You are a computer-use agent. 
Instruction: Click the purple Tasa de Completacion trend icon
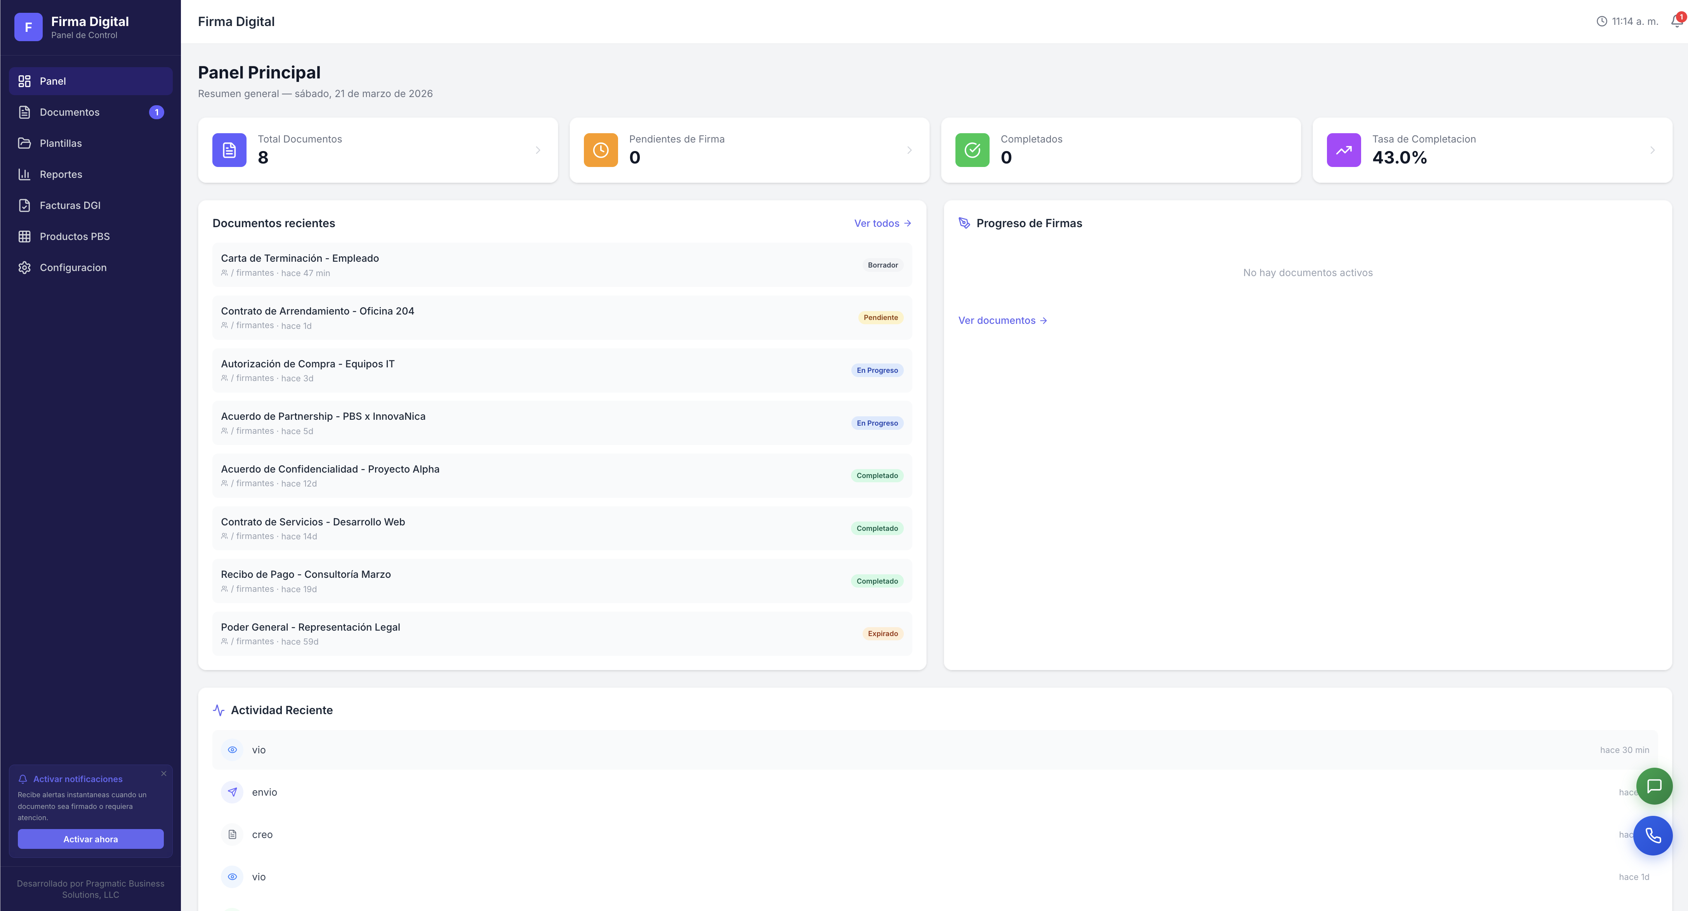click(1343, 150)
